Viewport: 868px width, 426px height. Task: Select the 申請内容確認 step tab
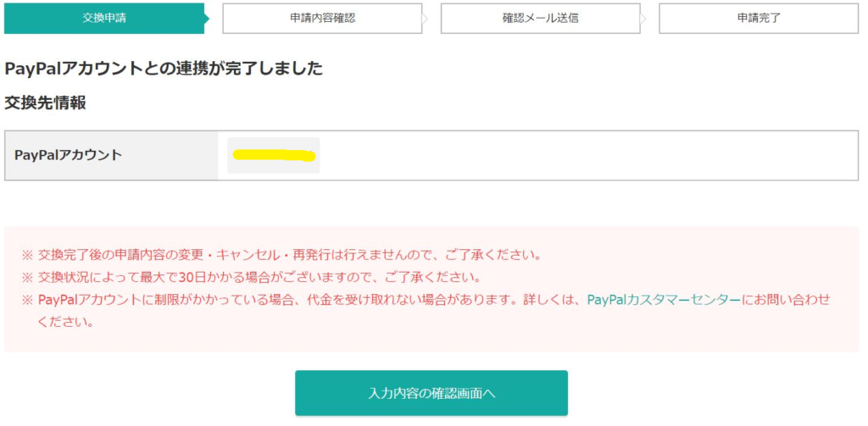click(322, 19)
